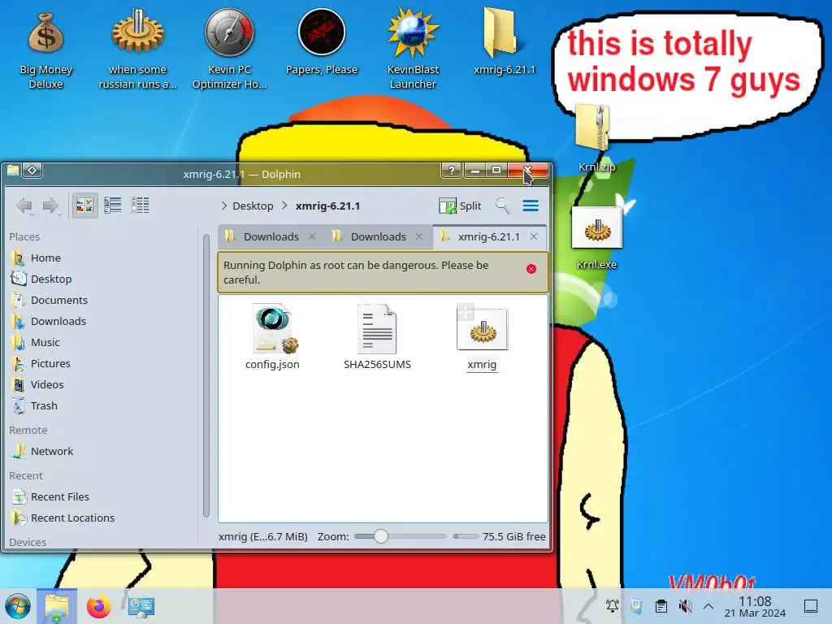Open Dolphin search magnifier

tap(502, 206)
